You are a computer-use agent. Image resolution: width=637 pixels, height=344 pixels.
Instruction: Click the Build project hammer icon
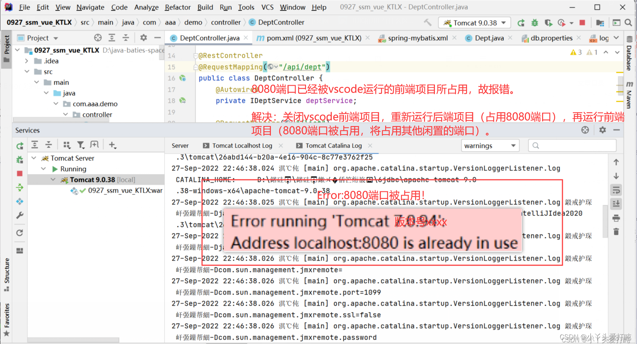[428, 22]
